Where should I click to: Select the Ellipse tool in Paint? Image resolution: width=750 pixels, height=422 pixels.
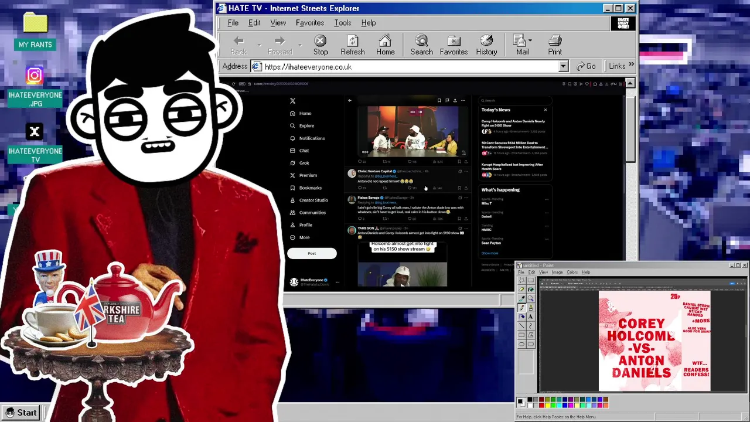coord(521,344)
